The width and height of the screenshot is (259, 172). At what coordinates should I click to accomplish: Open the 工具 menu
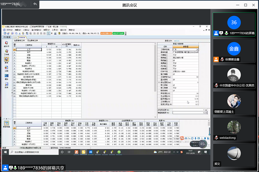tap(55, 30)
